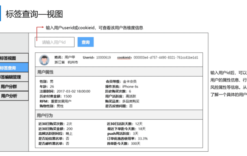Click the 首单距今天数: 300天 field
Viewport: 247px width, 156px height.
pyautogui.click(x=123, y=143)
